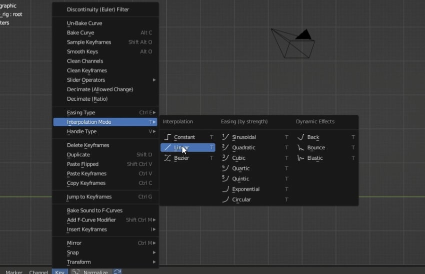Choose Paste Keyframes
Screen dimensions: 425x274
click(x=105, y=174)
